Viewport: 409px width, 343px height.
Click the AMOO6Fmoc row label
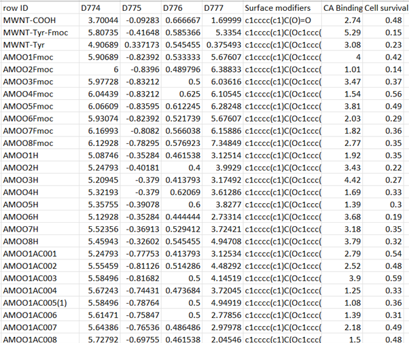(x=40, y=118)
